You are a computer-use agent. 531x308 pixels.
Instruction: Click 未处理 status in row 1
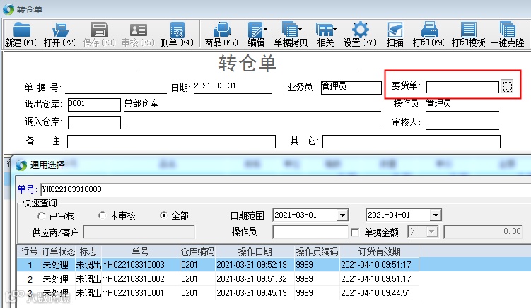[56, 265]
